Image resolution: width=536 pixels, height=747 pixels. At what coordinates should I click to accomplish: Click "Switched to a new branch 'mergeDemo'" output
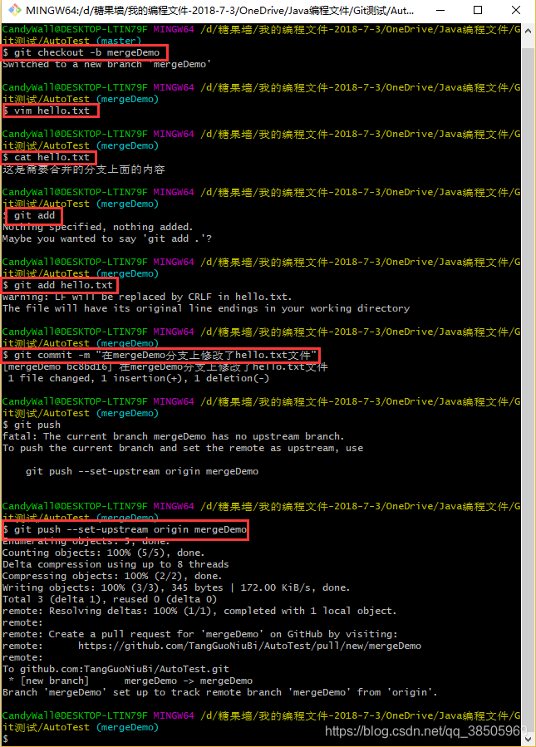[106, 64]
